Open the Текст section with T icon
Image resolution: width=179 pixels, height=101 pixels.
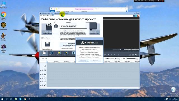coord(73,54)
